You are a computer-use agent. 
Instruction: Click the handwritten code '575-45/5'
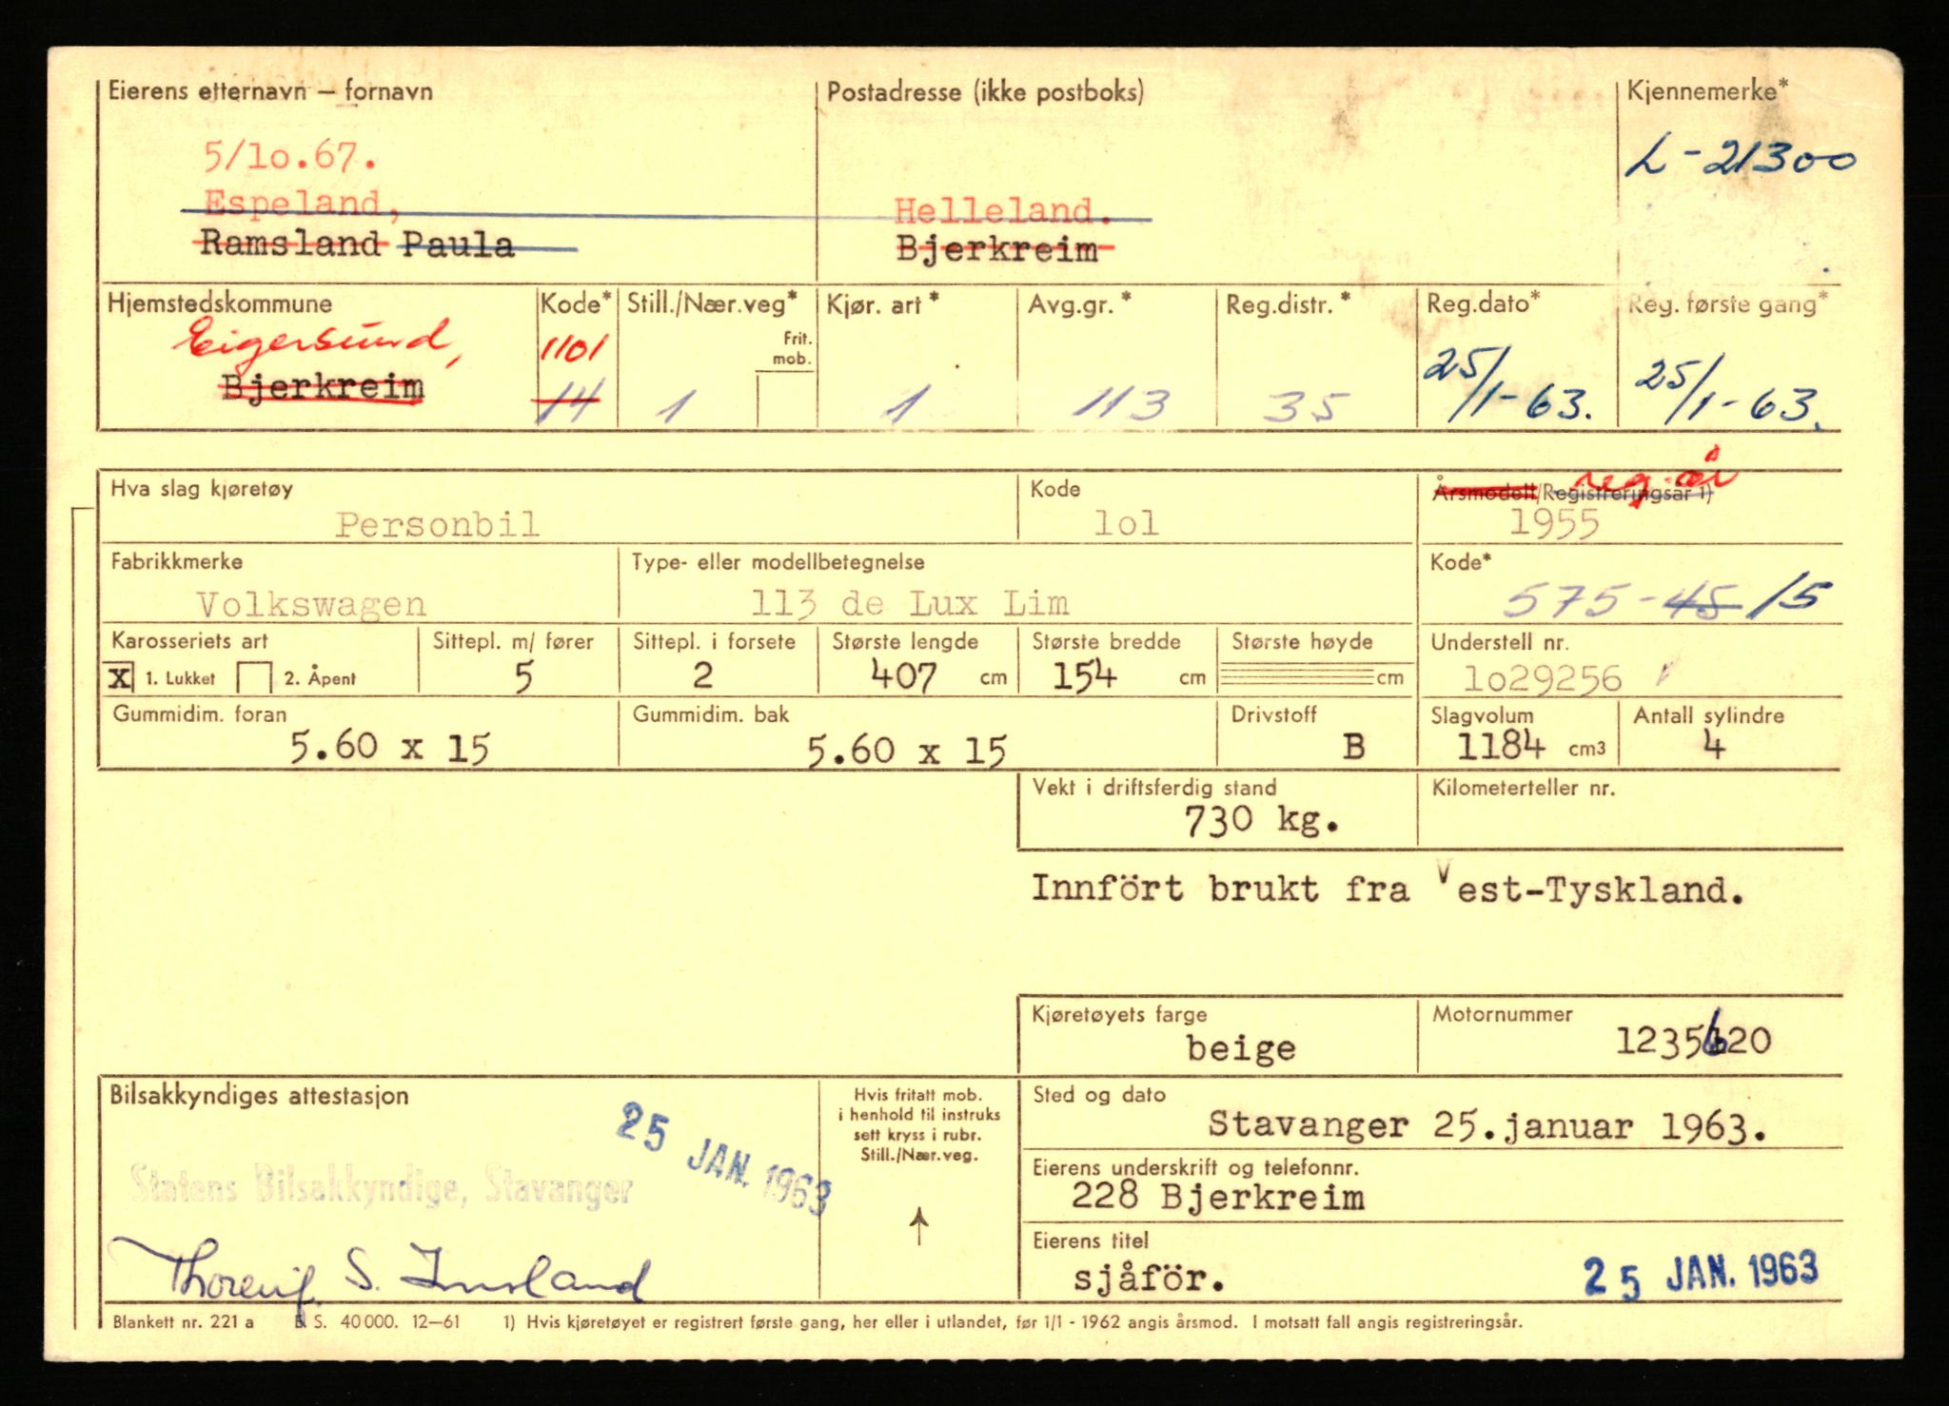coord(1665,599)
